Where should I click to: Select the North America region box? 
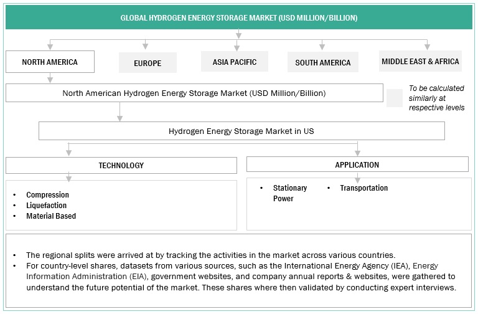(50, 62)
